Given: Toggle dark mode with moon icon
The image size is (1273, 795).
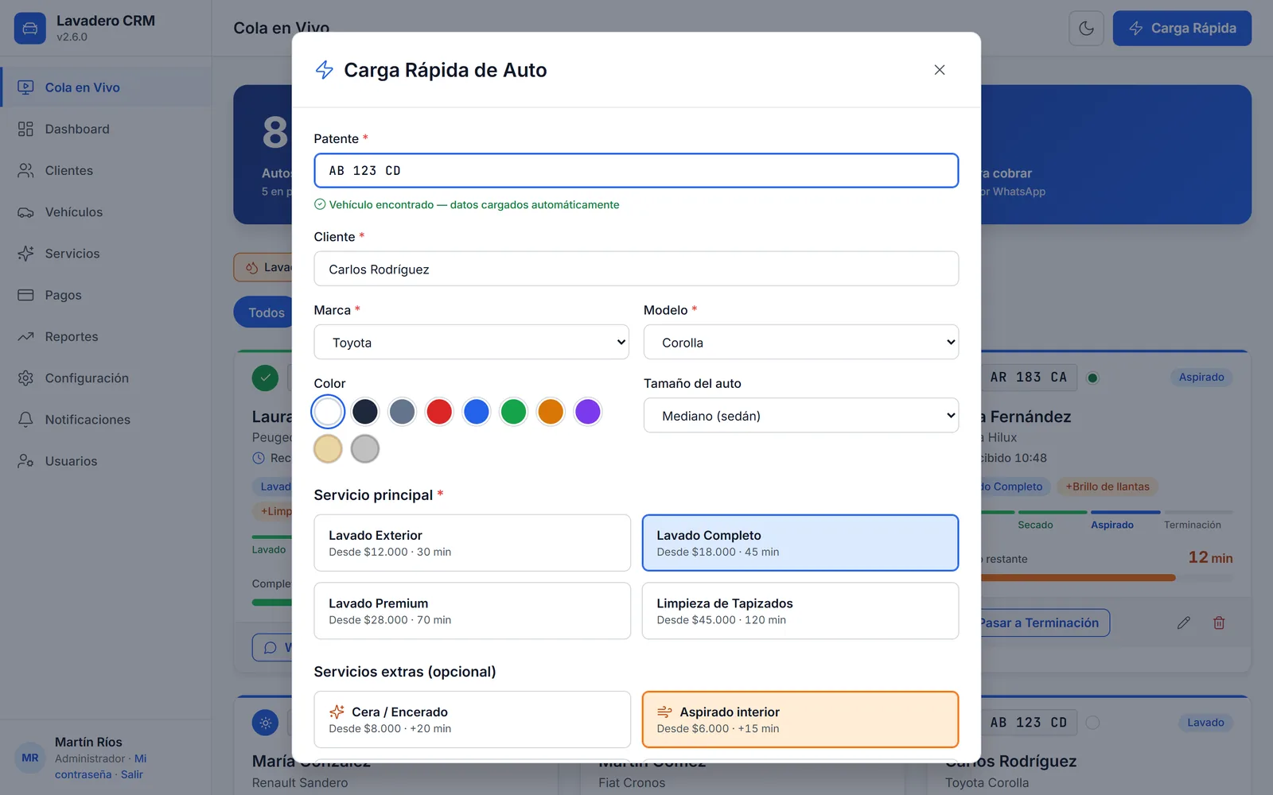Looking at the screenshot, I should (1086, 29).
